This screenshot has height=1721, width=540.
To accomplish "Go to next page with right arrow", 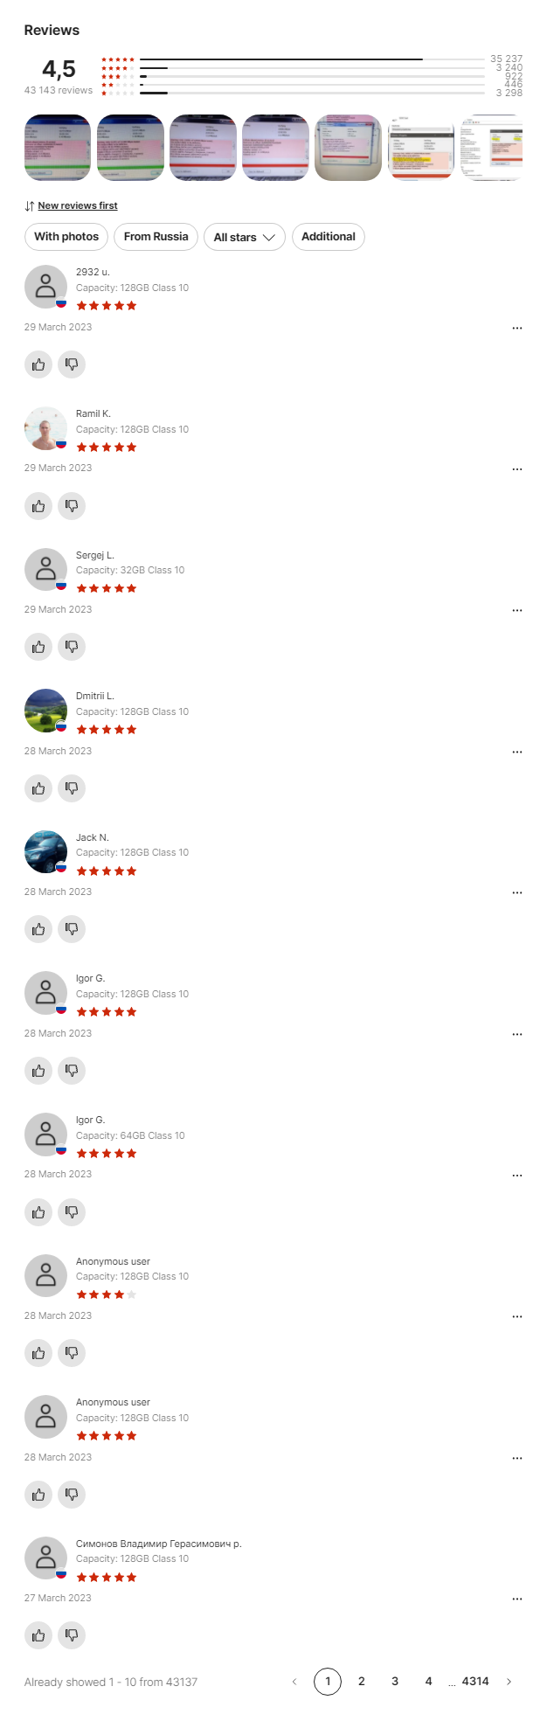I will [x=509, y=1682].
